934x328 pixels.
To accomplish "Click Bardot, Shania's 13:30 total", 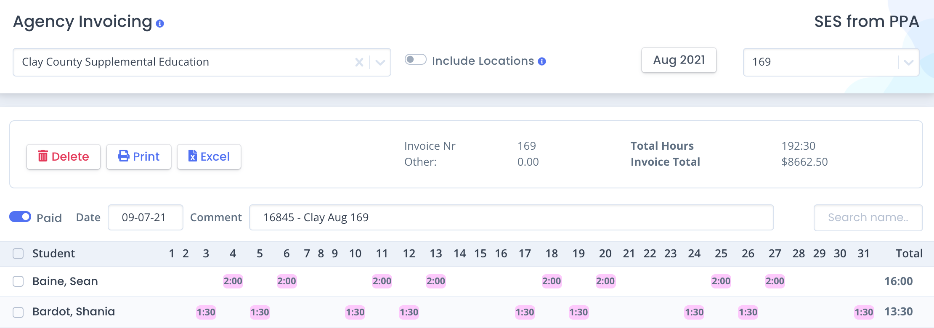I will 899,312.
